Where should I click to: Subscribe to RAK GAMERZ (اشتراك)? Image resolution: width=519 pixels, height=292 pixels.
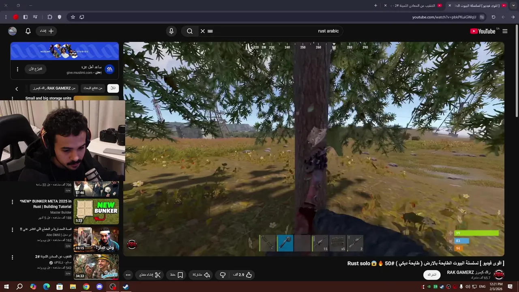432,275
